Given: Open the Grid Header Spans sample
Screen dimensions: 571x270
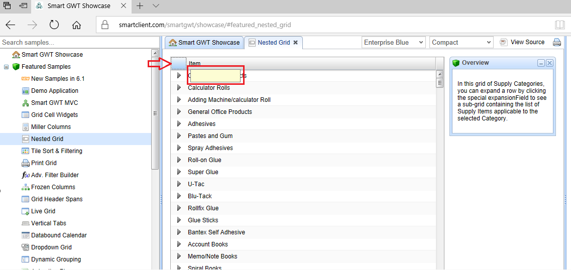Looking at the screenshot, I should 57,199.
